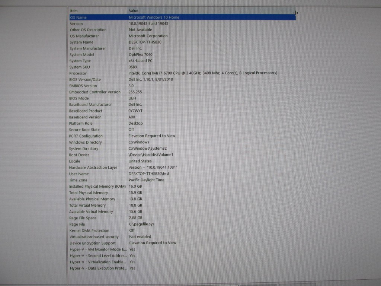Select the Page File row

tap(182, 224)
